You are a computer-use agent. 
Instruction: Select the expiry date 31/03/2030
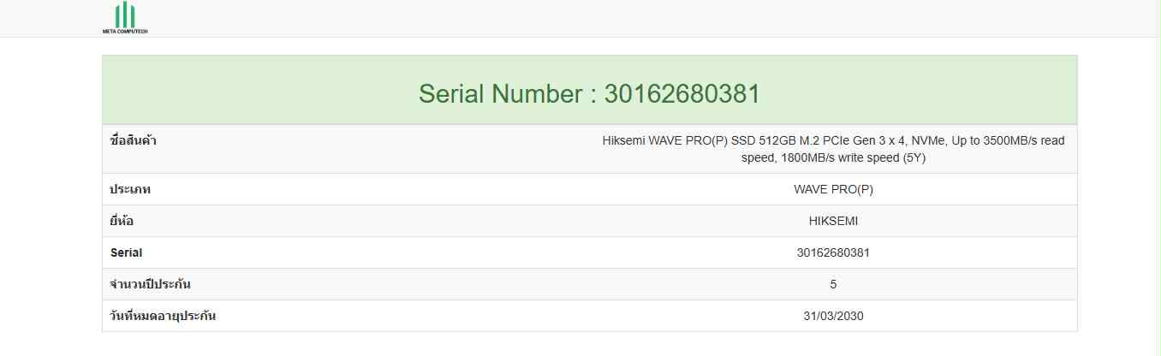click(x=833, y=316)
